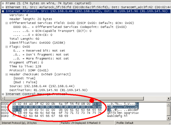The width and height of the screenshot is (171, 125).
Task: Expand the Frame 21 tree node
Action: 3,3
